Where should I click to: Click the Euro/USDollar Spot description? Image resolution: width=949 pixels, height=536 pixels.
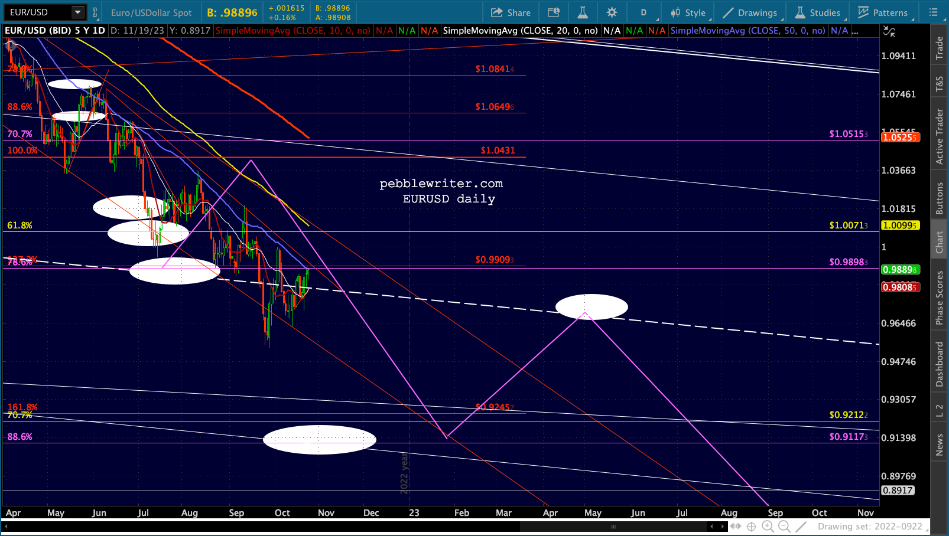151,12
